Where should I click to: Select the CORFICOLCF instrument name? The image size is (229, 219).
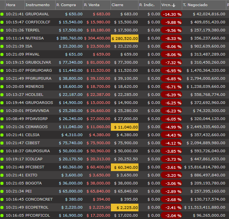[38, 22]
